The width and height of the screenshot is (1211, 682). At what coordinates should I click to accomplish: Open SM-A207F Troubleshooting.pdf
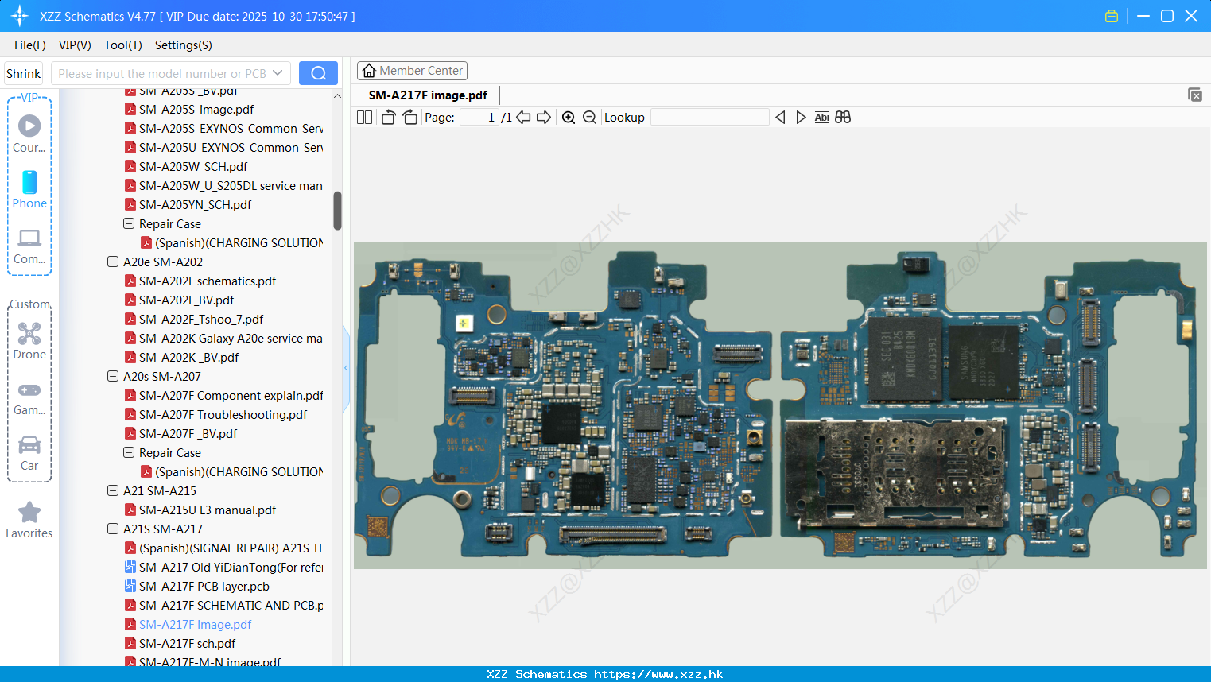point(223,414)
